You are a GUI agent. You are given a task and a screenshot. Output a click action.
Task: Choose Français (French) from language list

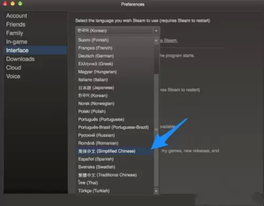click(x=115, y=48)
